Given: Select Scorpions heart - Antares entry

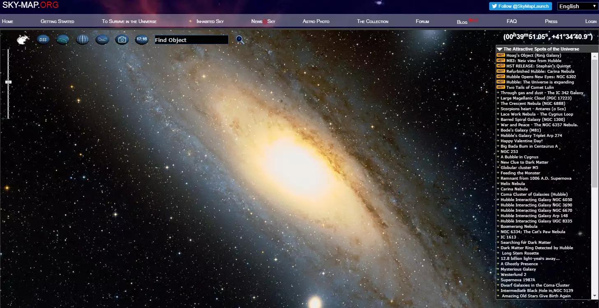Looking at the screenshot, I should click(x=533, y=109).
